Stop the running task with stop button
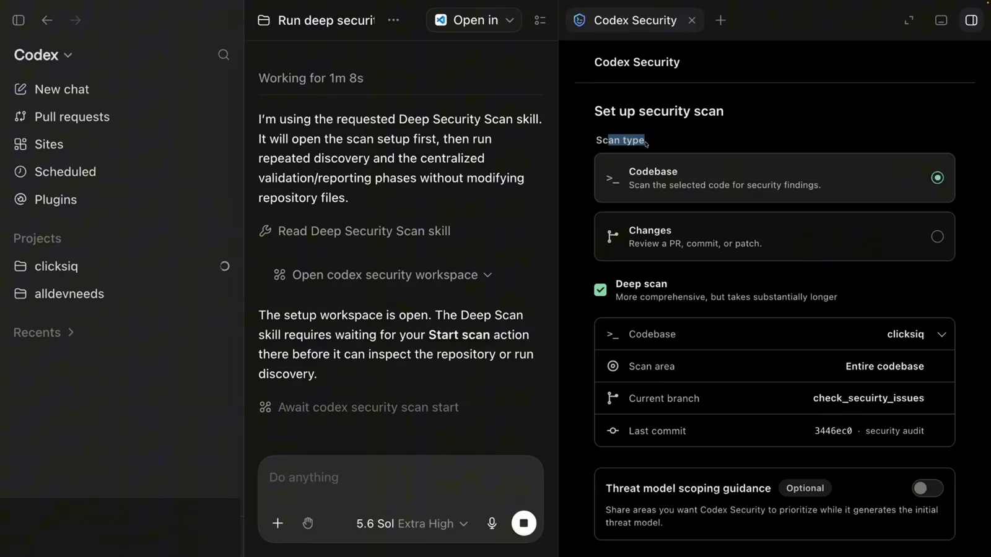This screenshot has width=991, height=557. click(523, 523)
